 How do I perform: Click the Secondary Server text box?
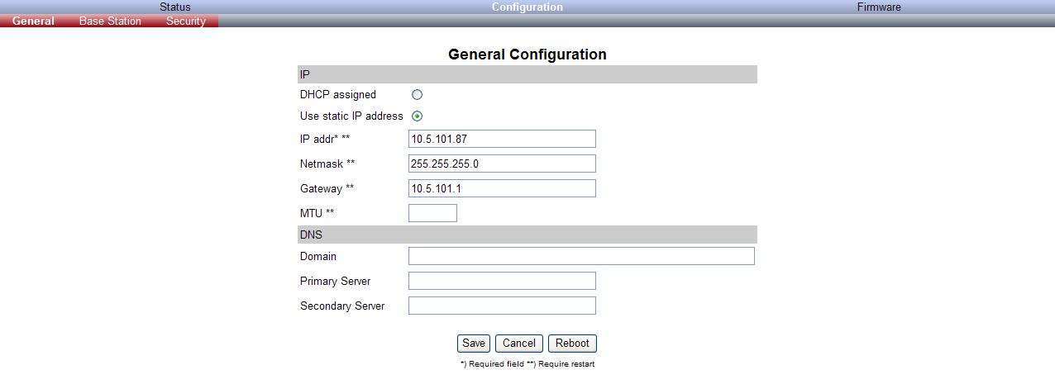pos(502,306)
